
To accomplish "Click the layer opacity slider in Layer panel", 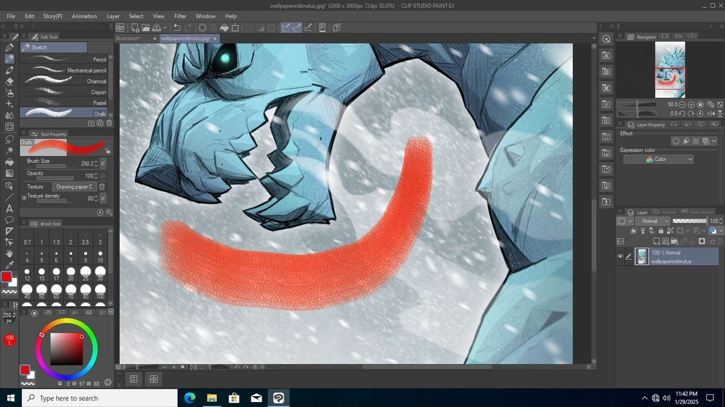I will 689,221.
